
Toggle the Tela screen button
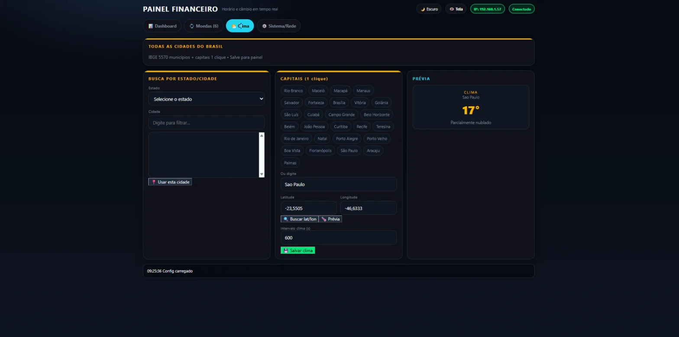[456, 9]
